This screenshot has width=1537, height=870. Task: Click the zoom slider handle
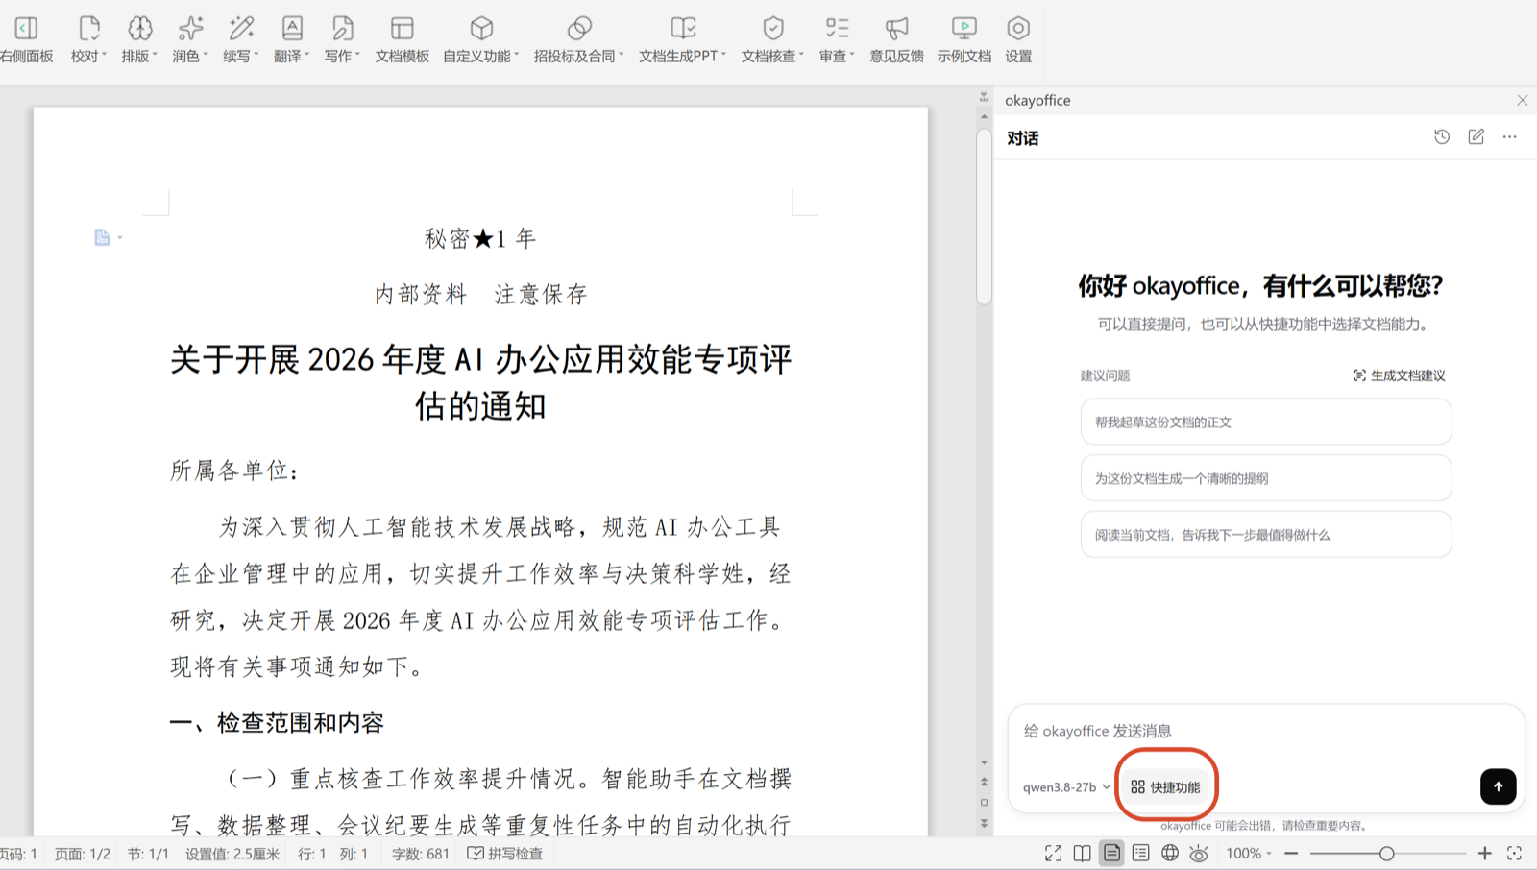point(1386,854)
